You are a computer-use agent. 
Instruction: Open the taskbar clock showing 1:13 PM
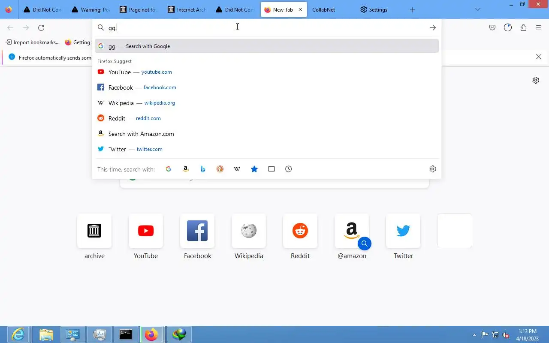click(x=528, y=335)
